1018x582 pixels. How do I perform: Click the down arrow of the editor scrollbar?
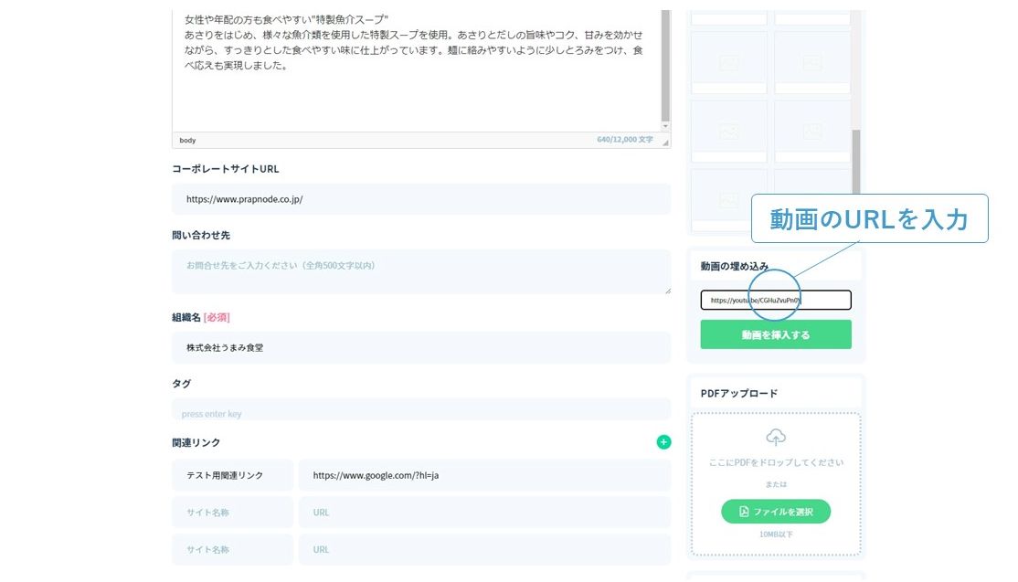pos(665,125)
